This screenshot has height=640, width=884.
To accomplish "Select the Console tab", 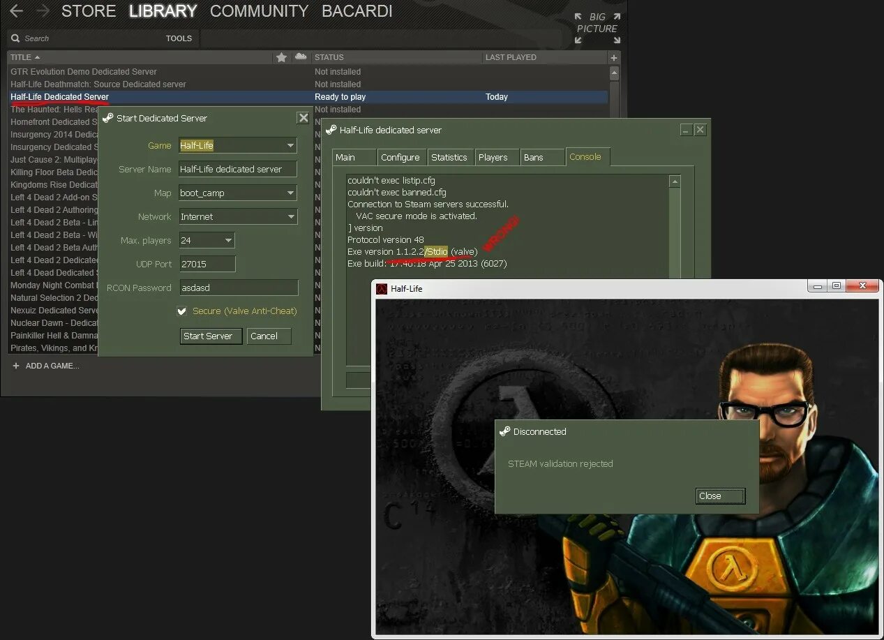I will (x=588, y=157).
